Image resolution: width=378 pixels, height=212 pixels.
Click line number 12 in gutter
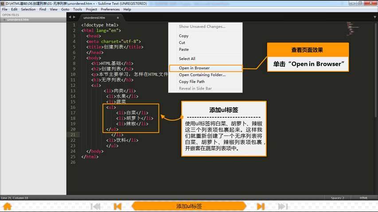click(x=73, y=85)
